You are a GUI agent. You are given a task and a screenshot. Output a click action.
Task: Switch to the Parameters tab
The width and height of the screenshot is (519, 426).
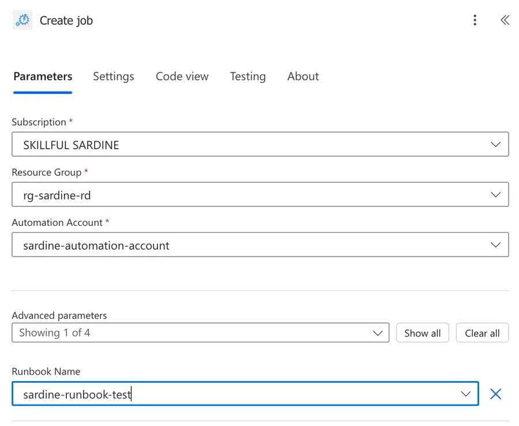click(43, 76)
